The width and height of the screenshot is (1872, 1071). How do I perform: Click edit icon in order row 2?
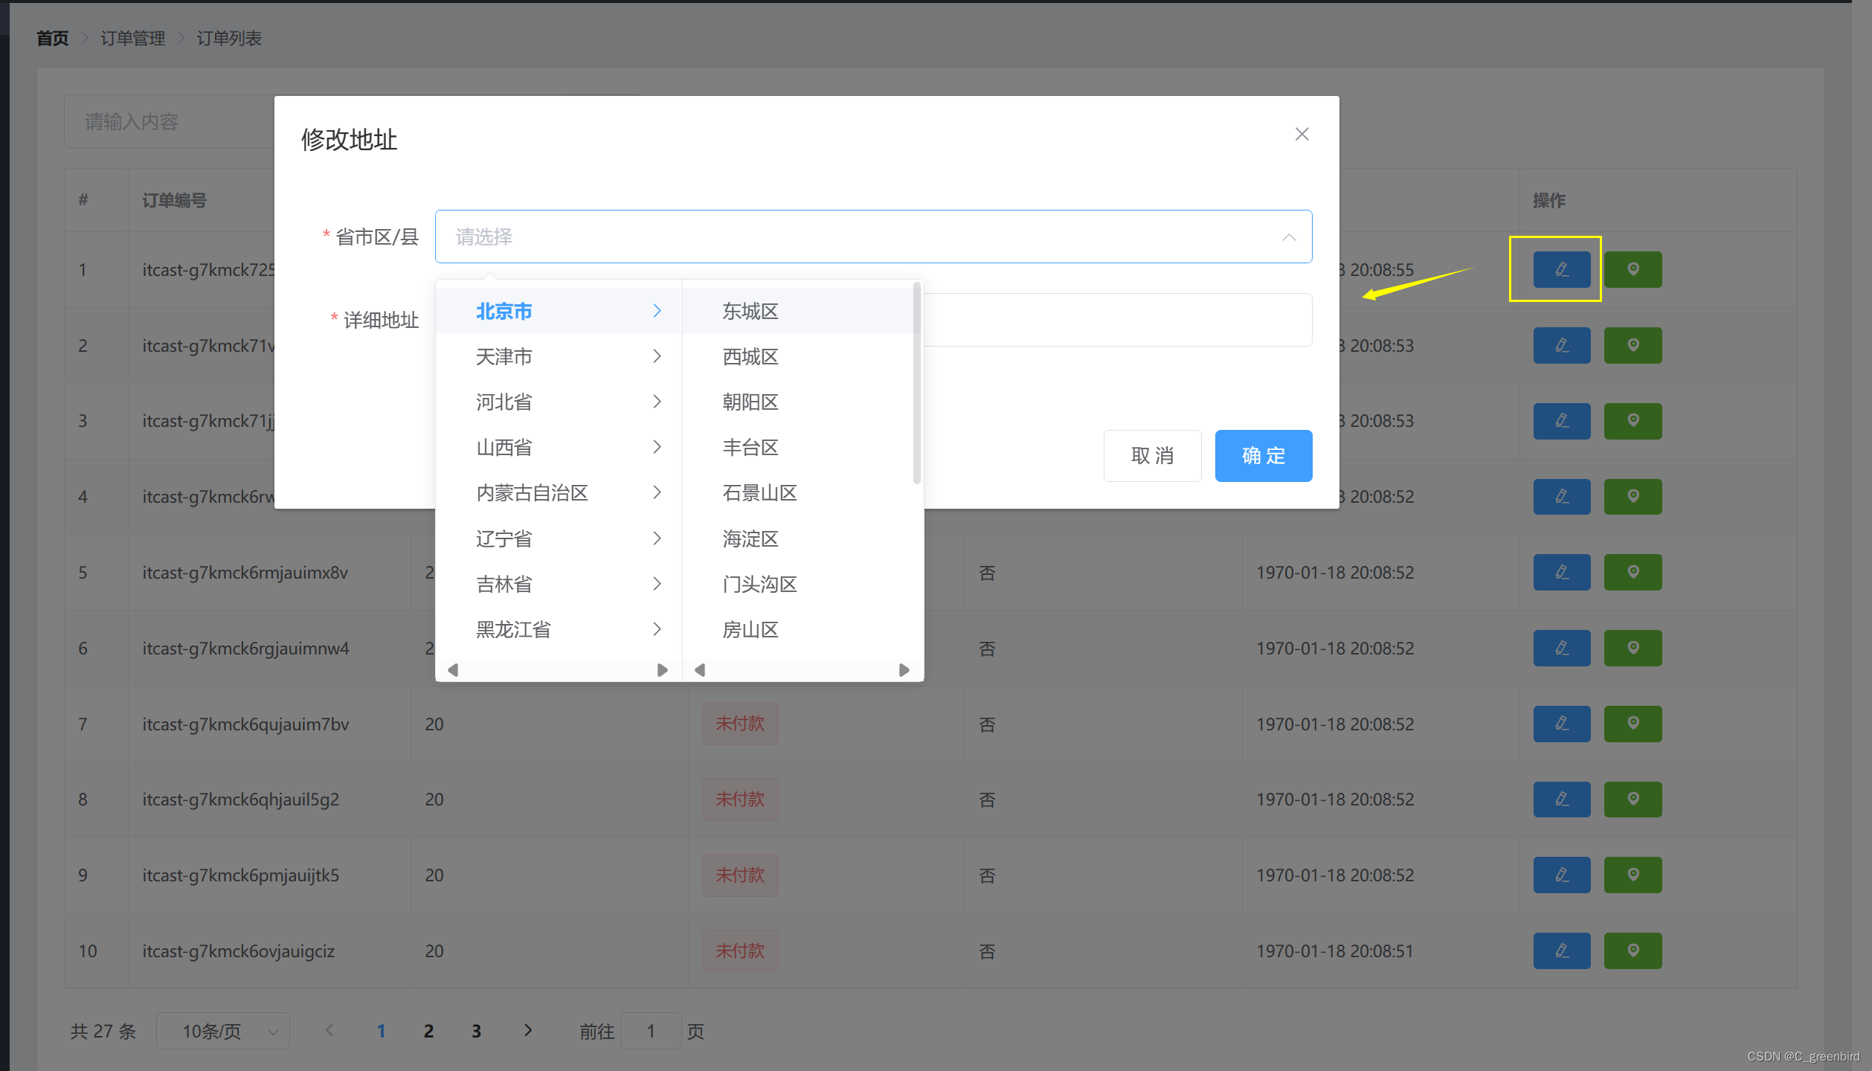[1561, 345]
